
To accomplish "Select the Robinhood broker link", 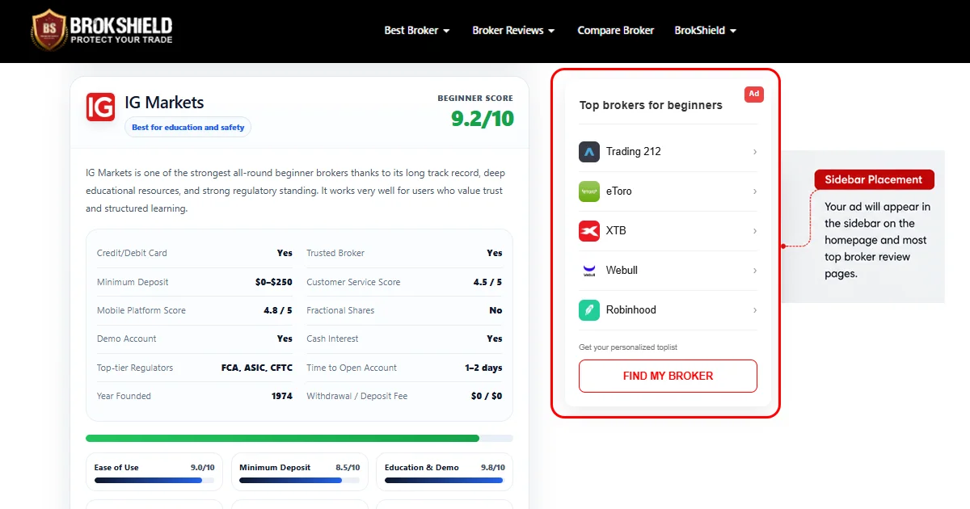I will point(668,310).
